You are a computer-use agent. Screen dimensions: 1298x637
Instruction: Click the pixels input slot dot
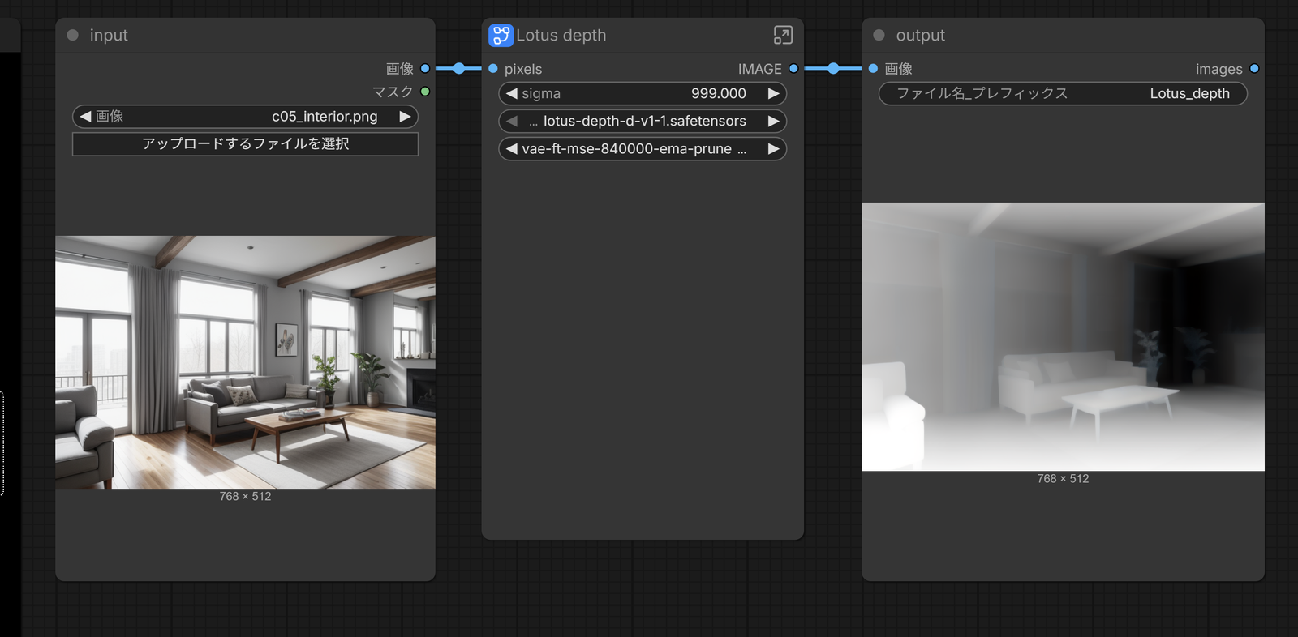click(x=492, y=69)
